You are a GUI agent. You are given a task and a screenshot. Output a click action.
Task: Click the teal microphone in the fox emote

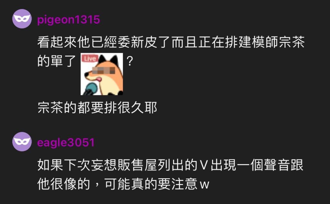point(91,89)
